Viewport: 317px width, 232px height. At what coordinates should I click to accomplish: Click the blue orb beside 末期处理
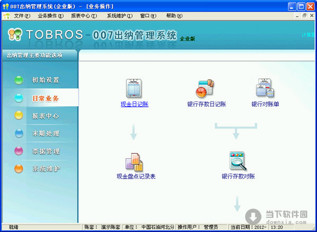19,133
